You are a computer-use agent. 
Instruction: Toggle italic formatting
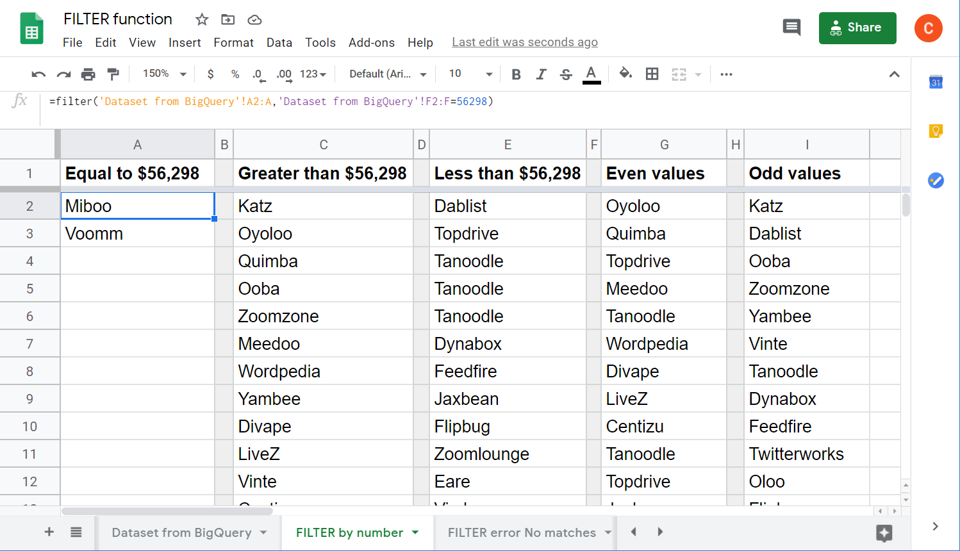(x=541, y=74)
